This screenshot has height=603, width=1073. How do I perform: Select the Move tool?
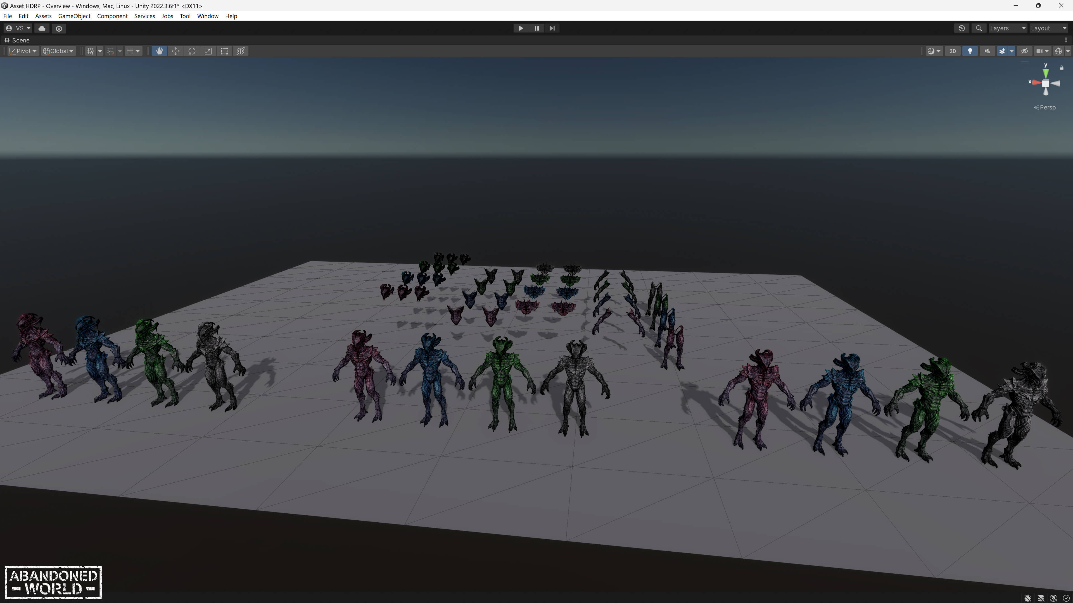(x=175, y=51)
